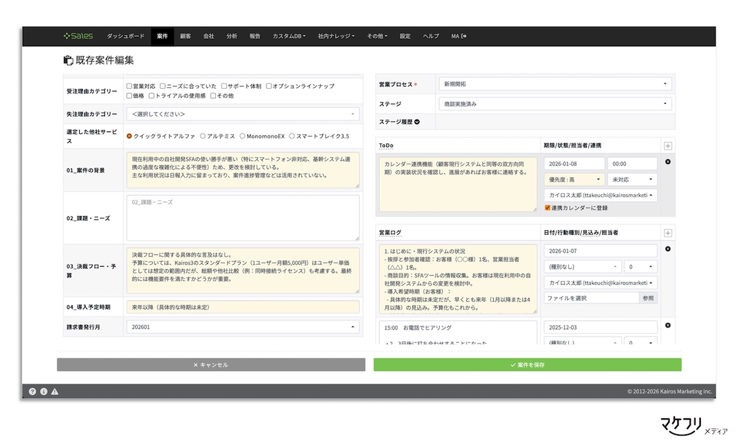
Task: Click the 15:00 お電話でヒアリング log text area
Action: [458, 332]
